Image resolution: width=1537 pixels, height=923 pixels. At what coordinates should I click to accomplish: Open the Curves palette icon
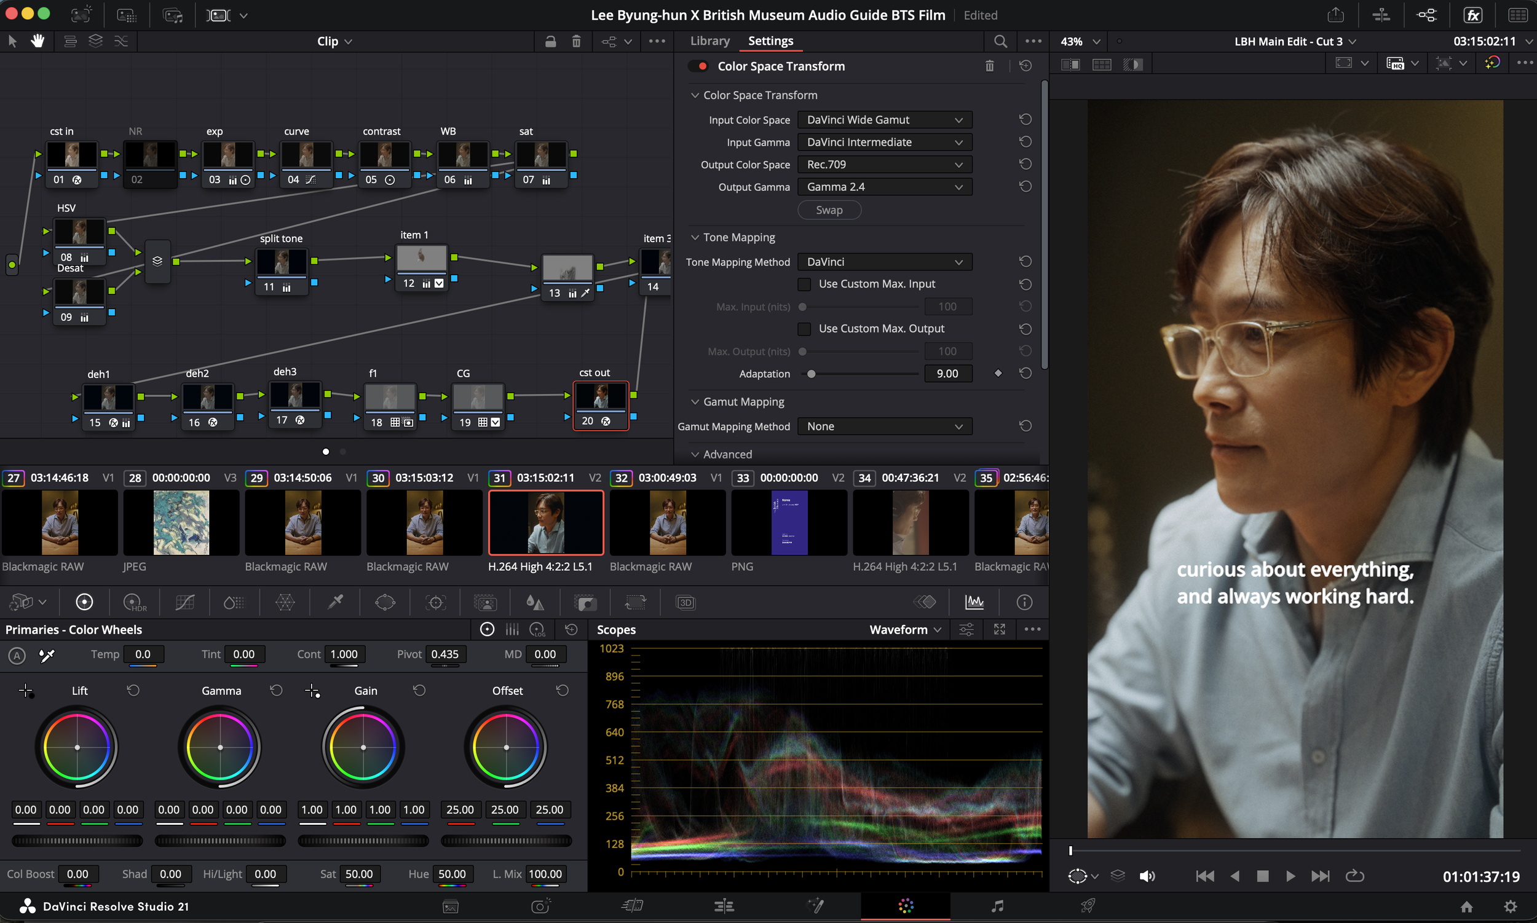coord(185,602)
